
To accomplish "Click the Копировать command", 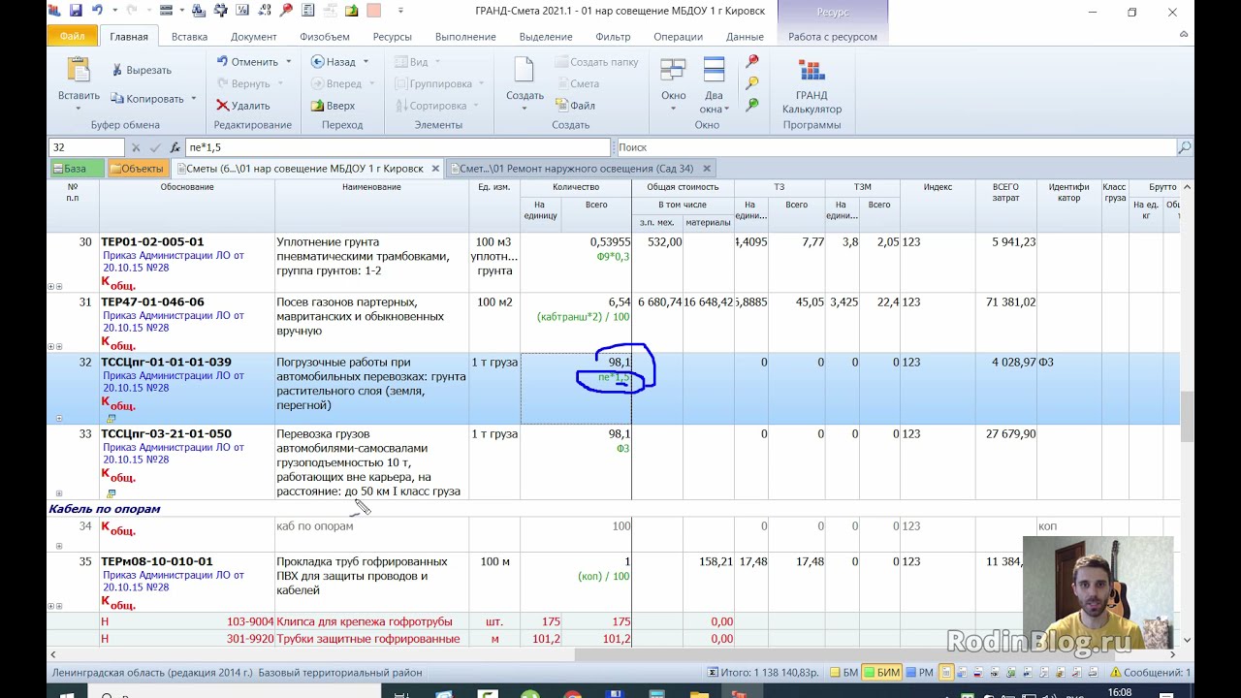I will [147, 99].
